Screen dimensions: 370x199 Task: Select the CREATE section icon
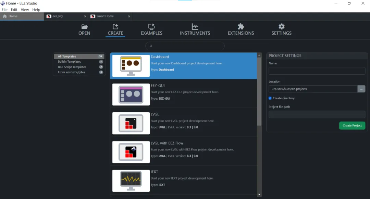(x=115, y=26)
